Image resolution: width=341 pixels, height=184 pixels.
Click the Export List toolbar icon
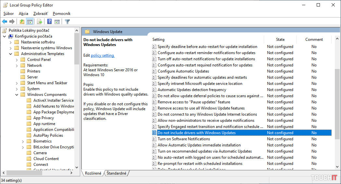pos(40,22)
